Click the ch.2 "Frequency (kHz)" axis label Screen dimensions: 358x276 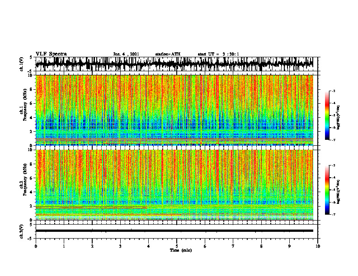[x=25, y=179]
